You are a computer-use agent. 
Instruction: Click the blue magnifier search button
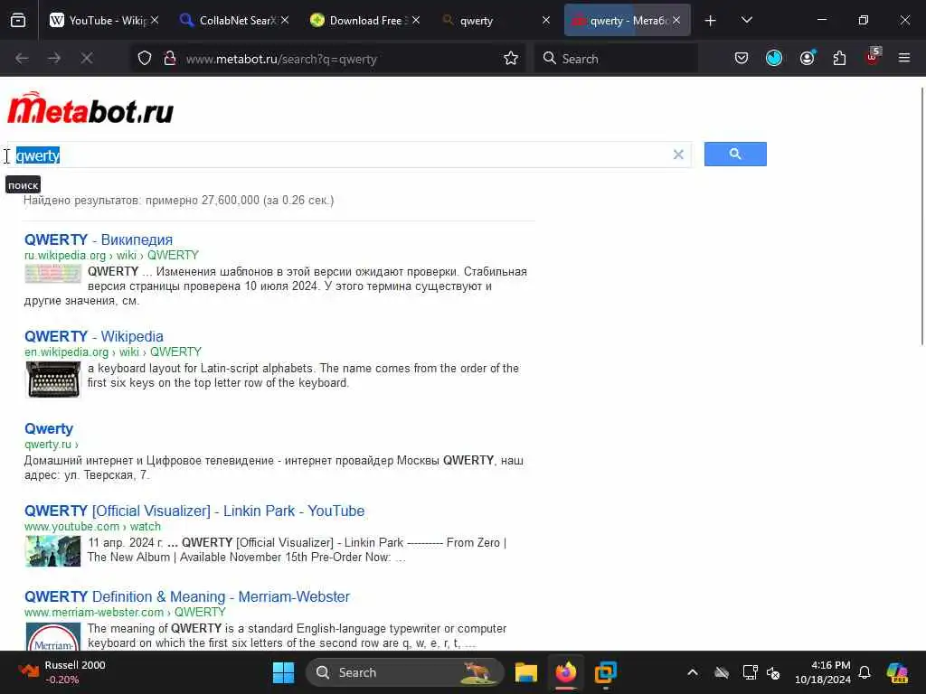click(x=735, y=154)
